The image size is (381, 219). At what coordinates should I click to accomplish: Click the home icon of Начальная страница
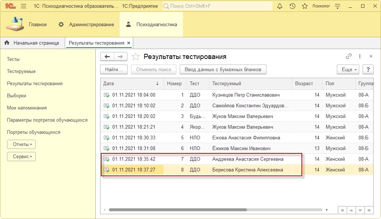(7, 43)
